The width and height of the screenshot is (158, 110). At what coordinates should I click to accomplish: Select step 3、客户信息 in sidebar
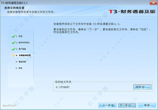(x=21, y=49)
